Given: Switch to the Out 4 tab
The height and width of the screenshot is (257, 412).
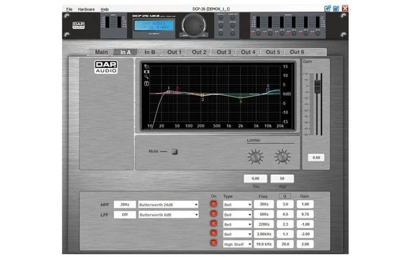Looking at the screenshot, I should click(248, 52).
